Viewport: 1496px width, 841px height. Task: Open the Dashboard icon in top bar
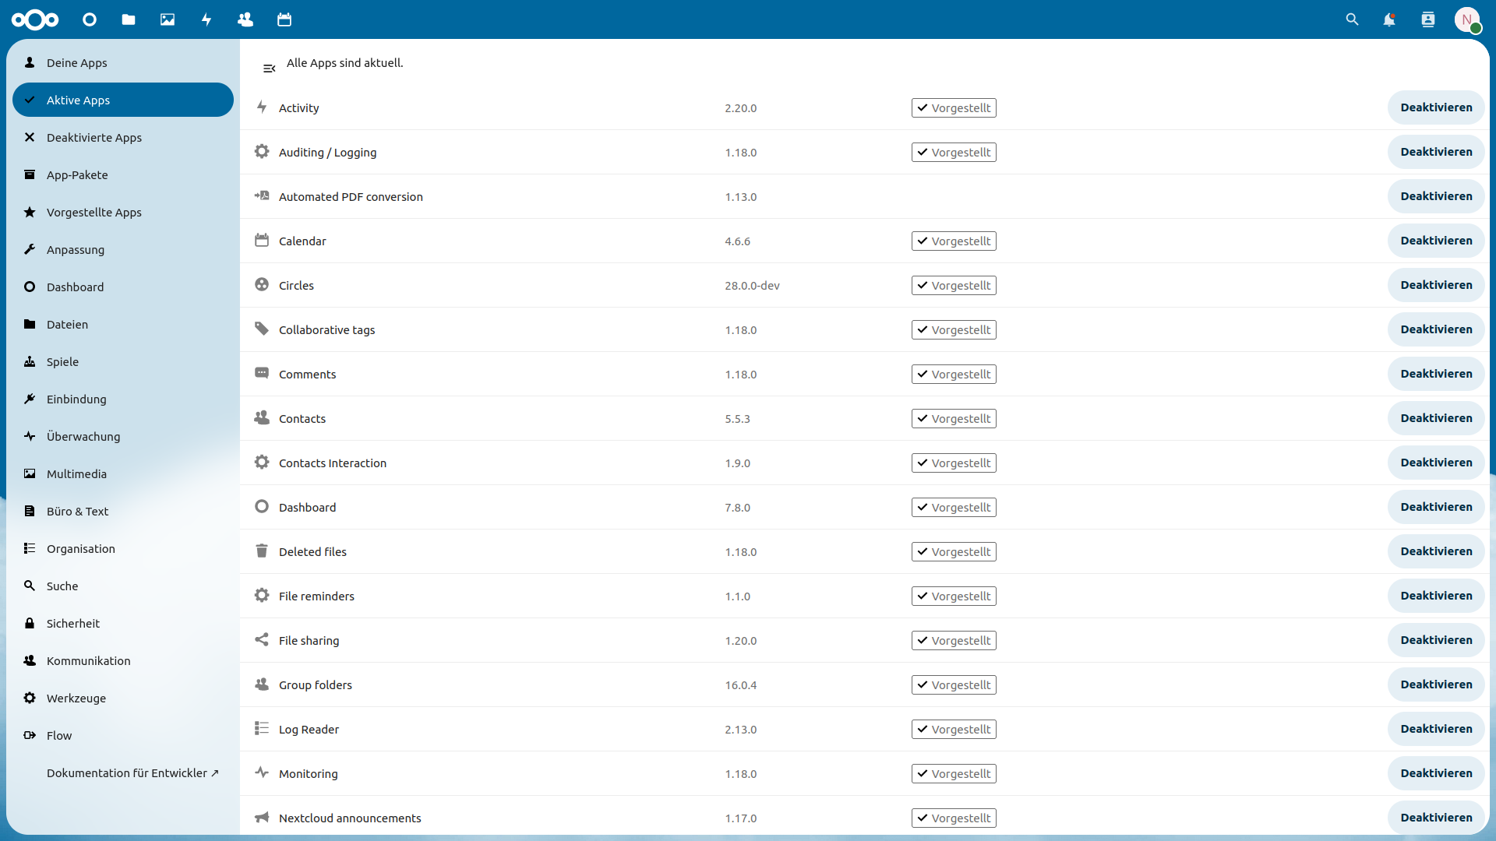click(x=90, y=19)
